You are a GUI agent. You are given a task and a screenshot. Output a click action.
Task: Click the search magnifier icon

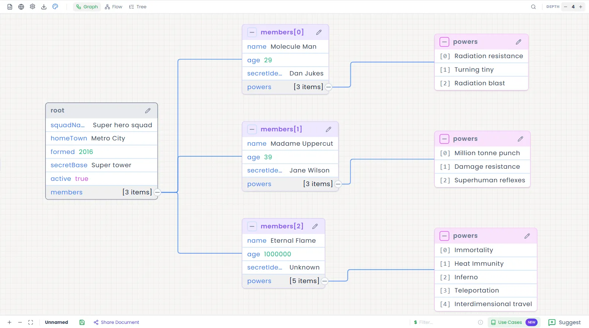(x=533, y=7)
